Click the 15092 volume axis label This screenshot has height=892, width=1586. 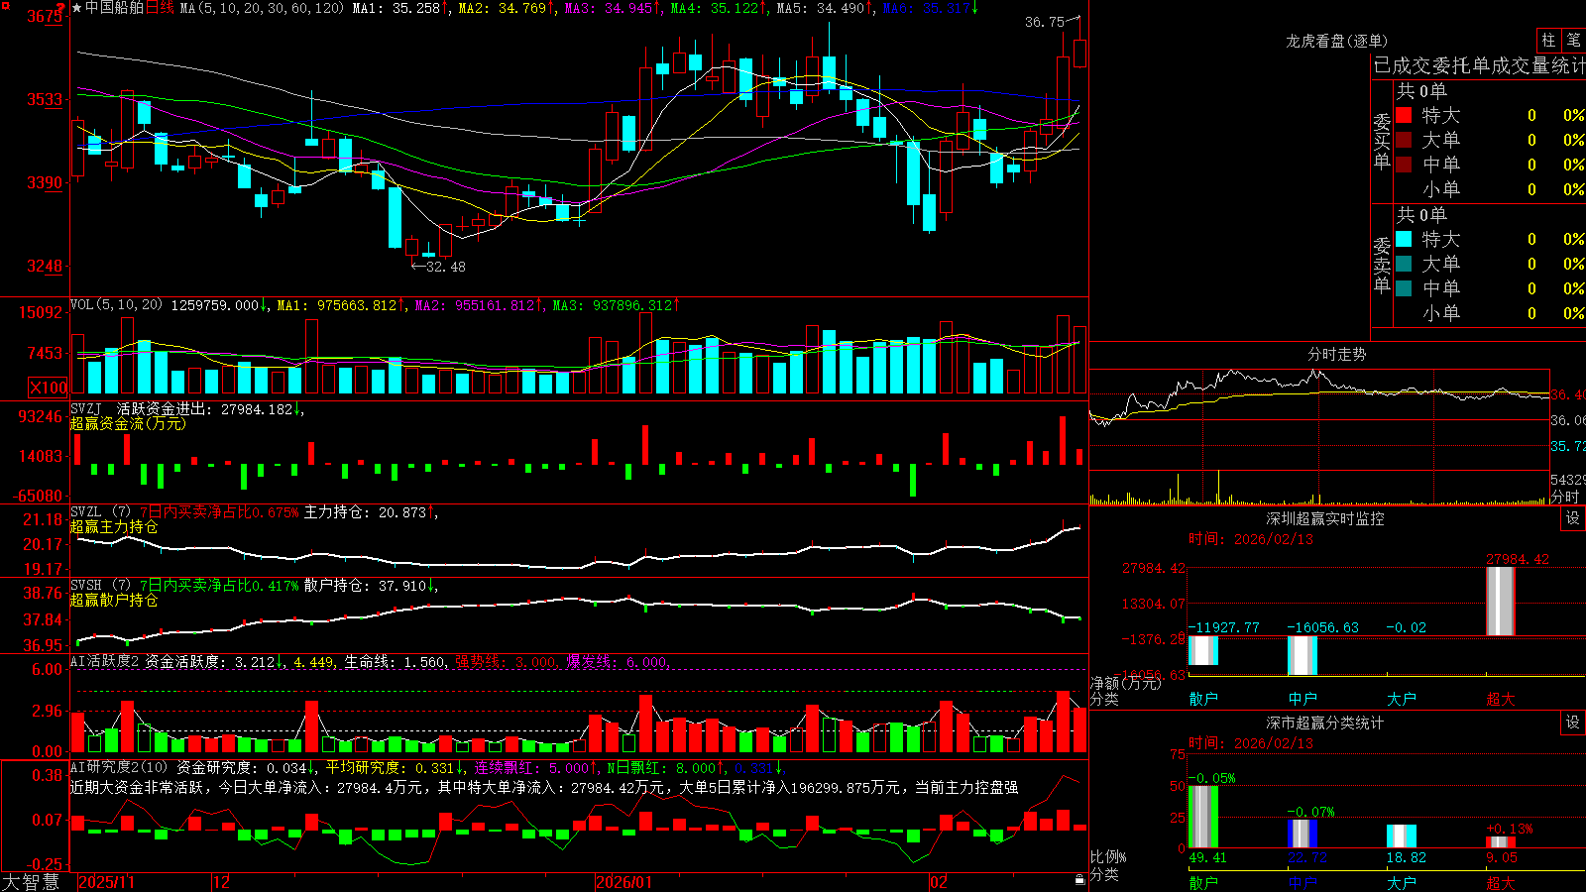[41, 312]
